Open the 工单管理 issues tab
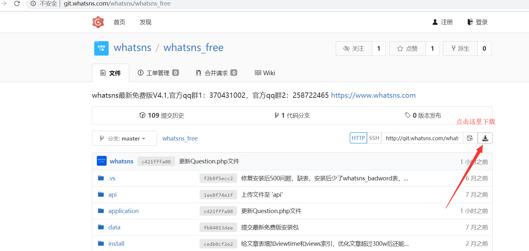The width and height of the screenshot is (529, 251). click(x=158, y=73)
